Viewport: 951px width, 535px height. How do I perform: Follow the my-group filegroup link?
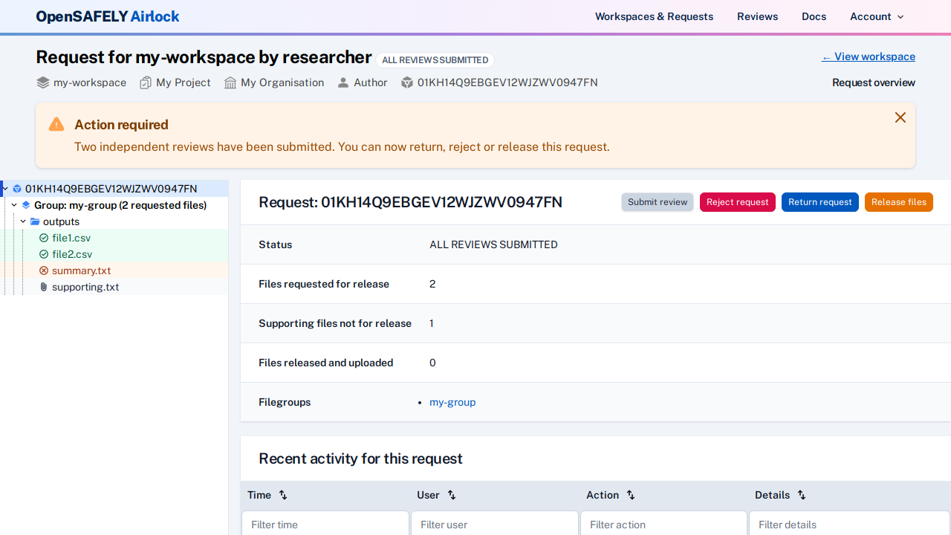(452, 402)
